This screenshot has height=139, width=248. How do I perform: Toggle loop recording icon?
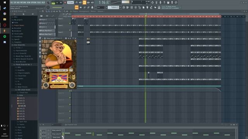tap(92, 3)
